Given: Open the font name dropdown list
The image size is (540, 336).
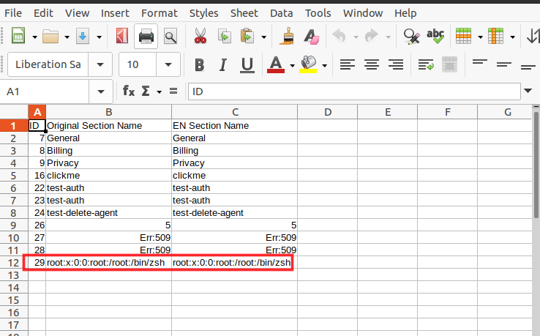Looking at the screenshot, I should (x=100, y=64).
